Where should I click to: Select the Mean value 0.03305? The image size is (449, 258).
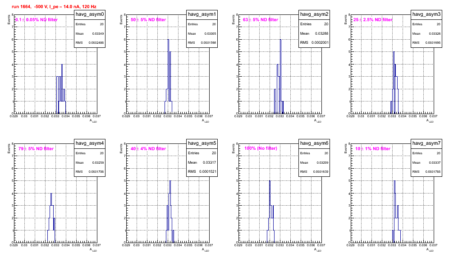pyautogui.click(x=210, y=33)
